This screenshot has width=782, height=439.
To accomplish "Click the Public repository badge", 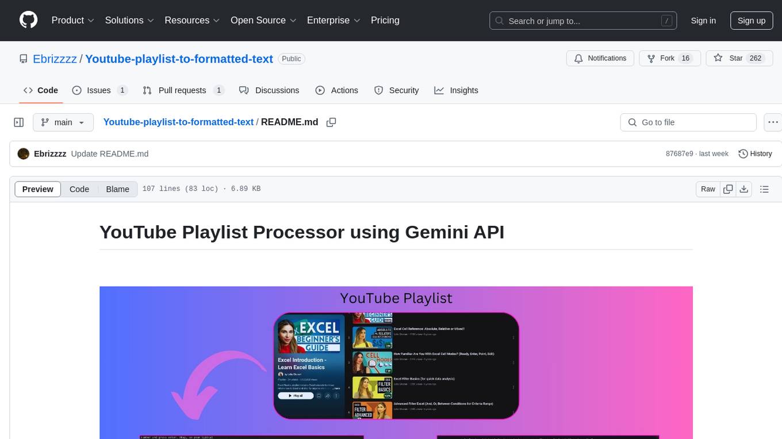I will pyautogui.click(x=292, y=59).
